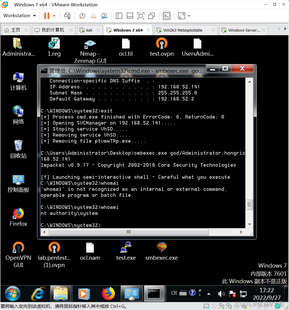Select the 计算机 desktop icon
The height and width of the screenshot is (310, 289).
point(18,81)
